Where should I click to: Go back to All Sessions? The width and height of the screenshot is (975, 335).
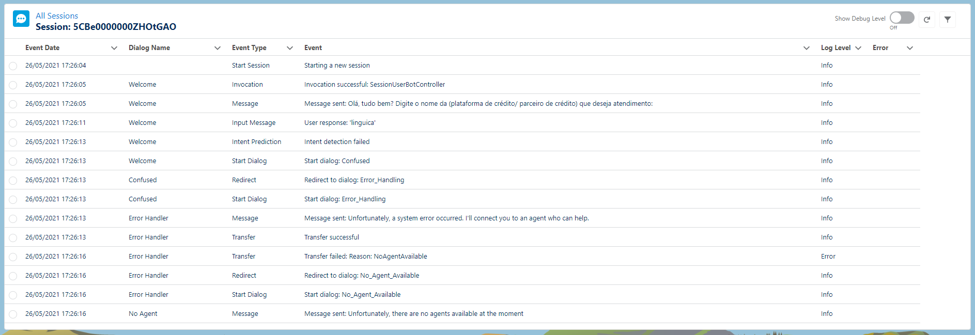click(57, 16)
